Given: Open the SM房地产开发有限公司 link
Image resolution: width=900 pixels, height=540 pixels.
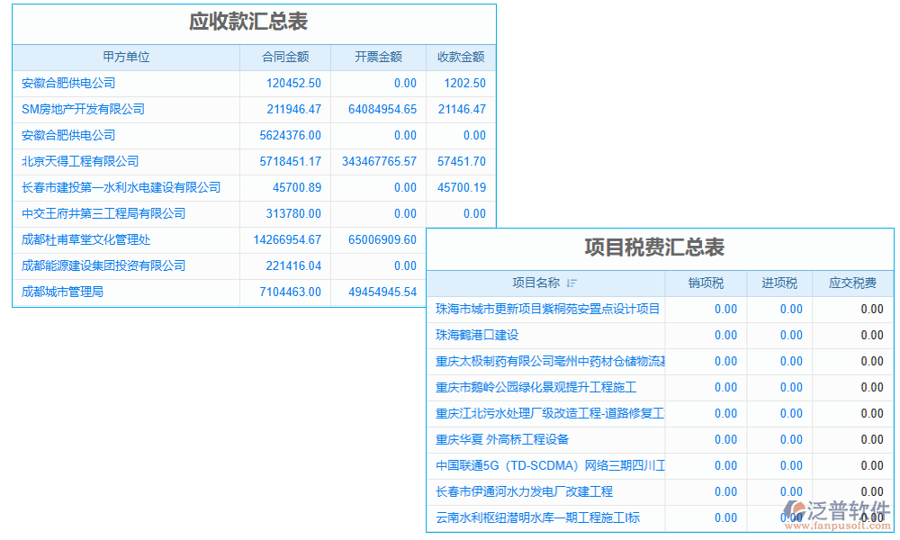Looking at the screenshot, I should pyautogui.click(x=83, y=109).
